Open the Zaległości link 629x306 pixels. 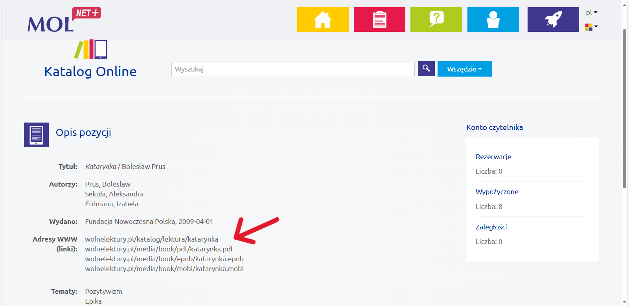click(491, 227)
